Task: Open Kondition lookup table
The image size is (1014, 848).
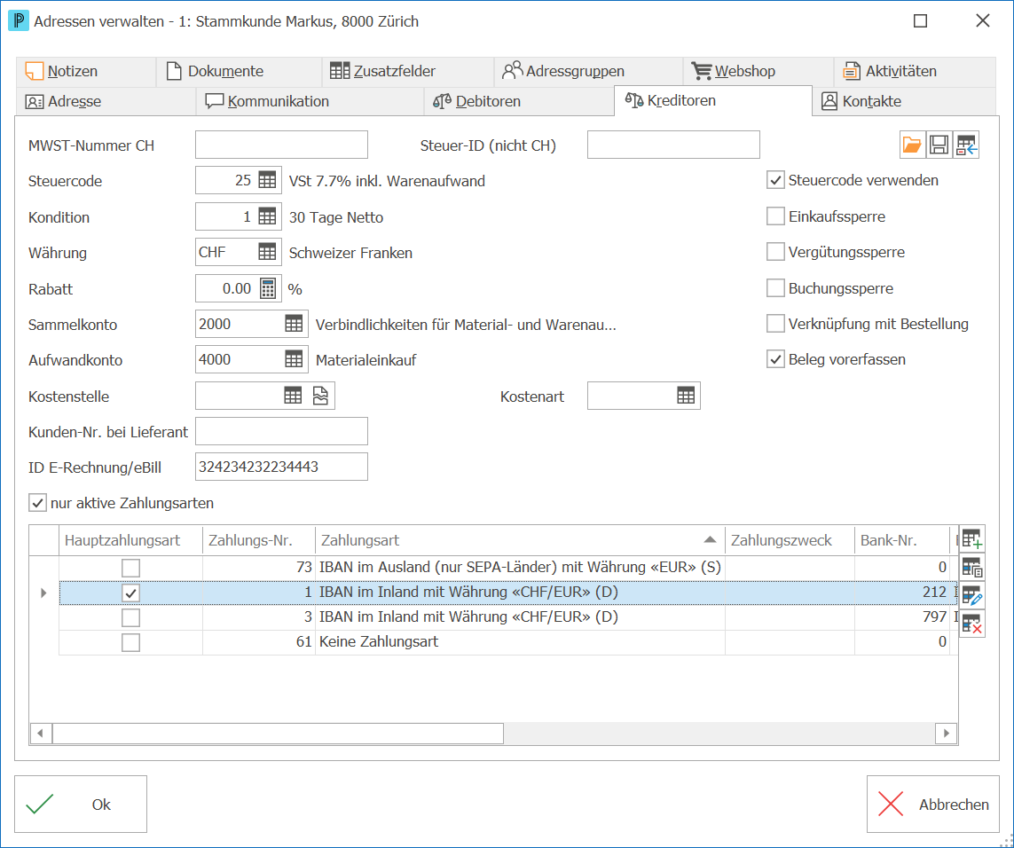Action: (x=267, y=216)
